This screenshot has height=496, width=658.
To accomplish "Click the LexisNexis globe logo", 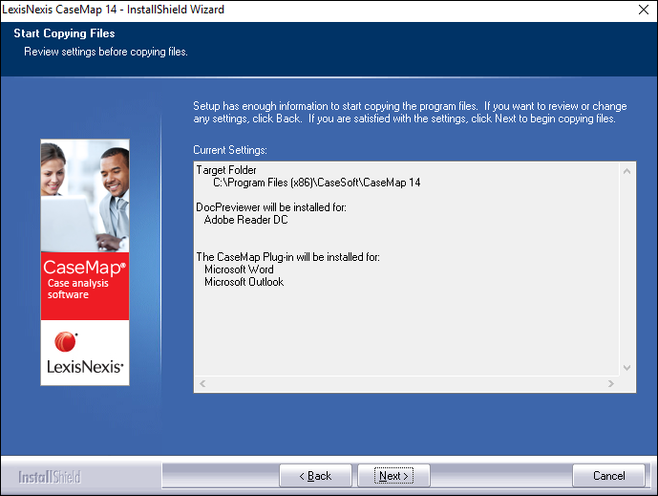I will [x=66, y=341].
